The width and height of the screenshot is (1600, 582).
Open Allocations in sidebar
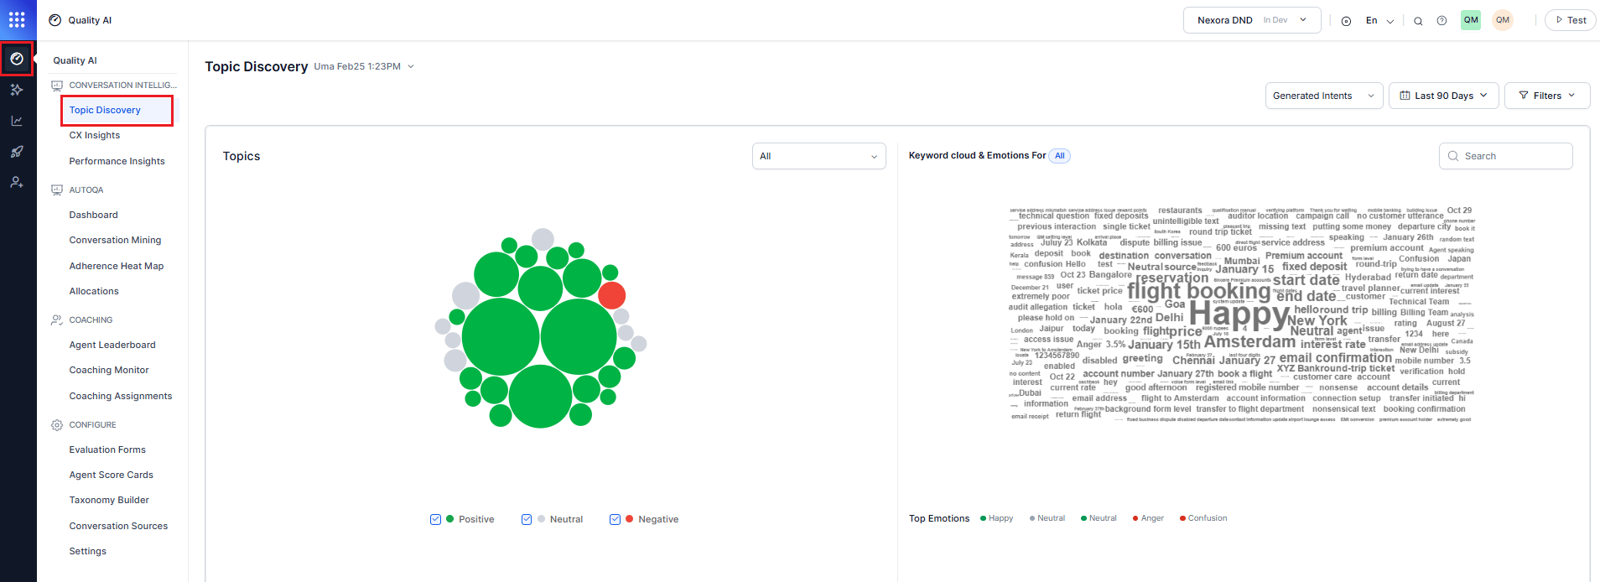(x=94, y=292)
